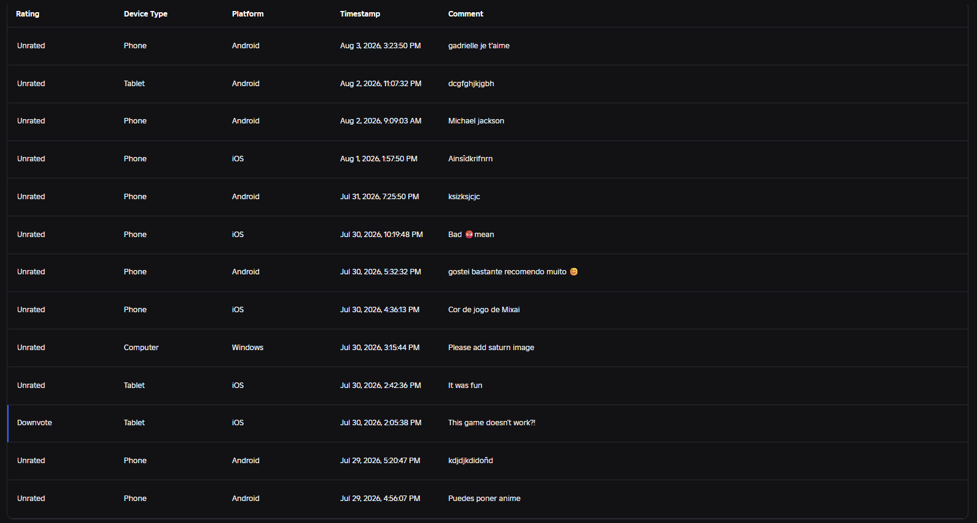The width and height of the screenshot is (977, 523).
Task: Select the 'This game doesn't work?!' comment
Action: click(x=491, y=423)
